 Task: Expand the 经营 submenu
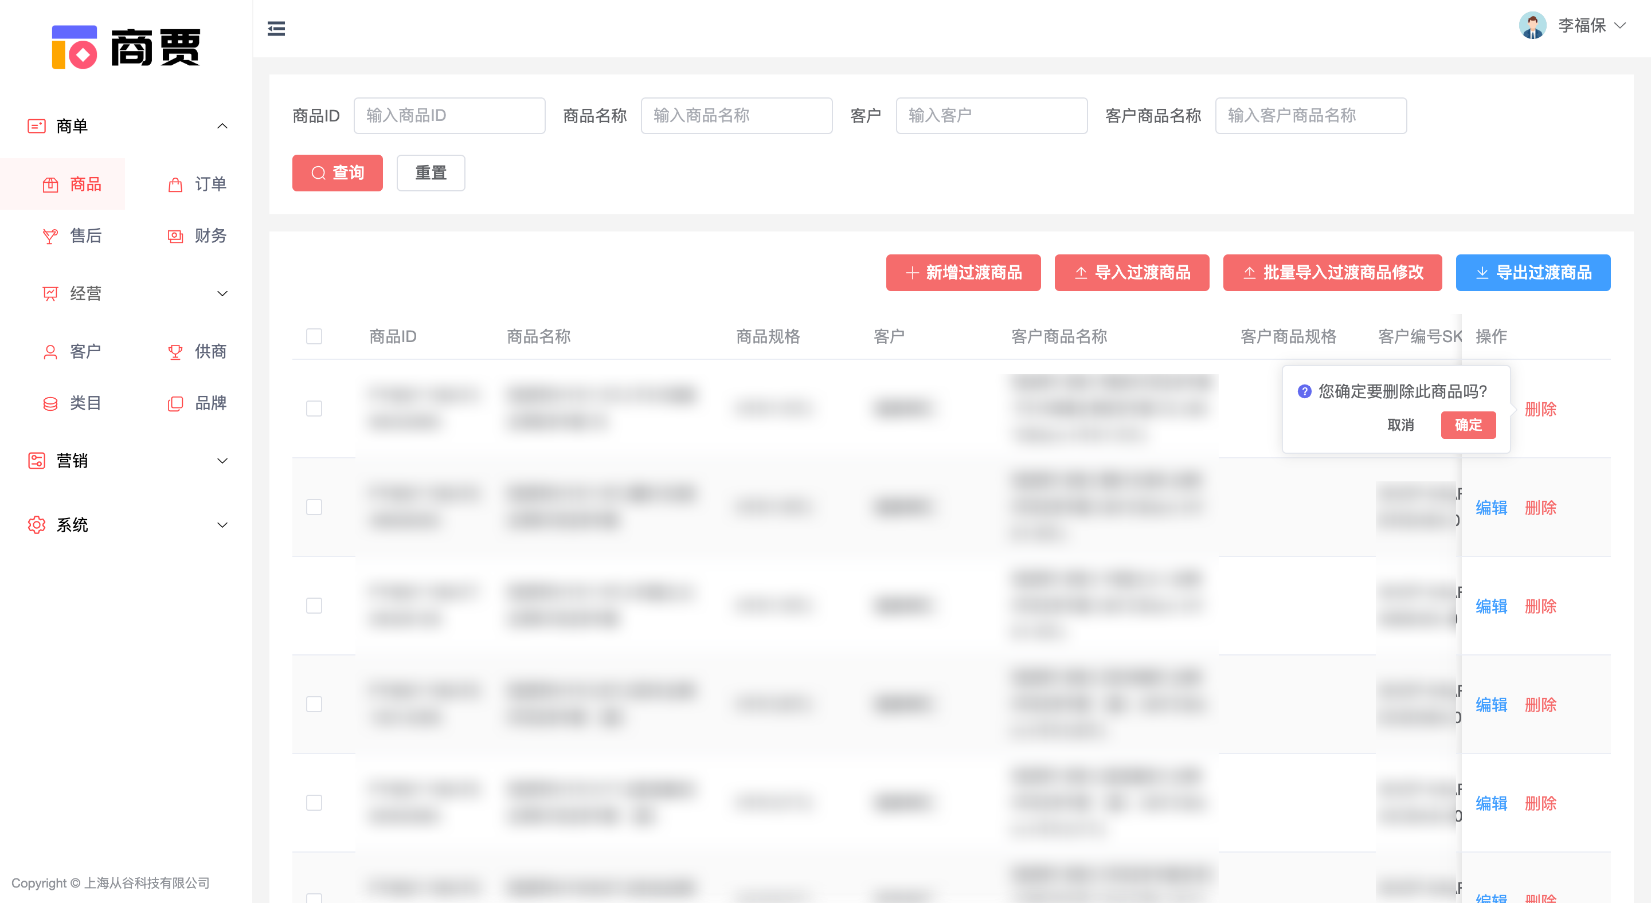pos(222,293)
